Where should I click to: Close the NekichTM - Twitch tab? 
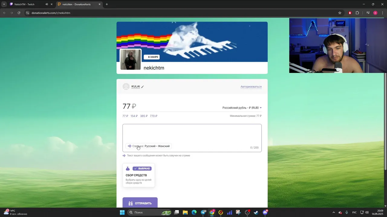tap(52, 4)
